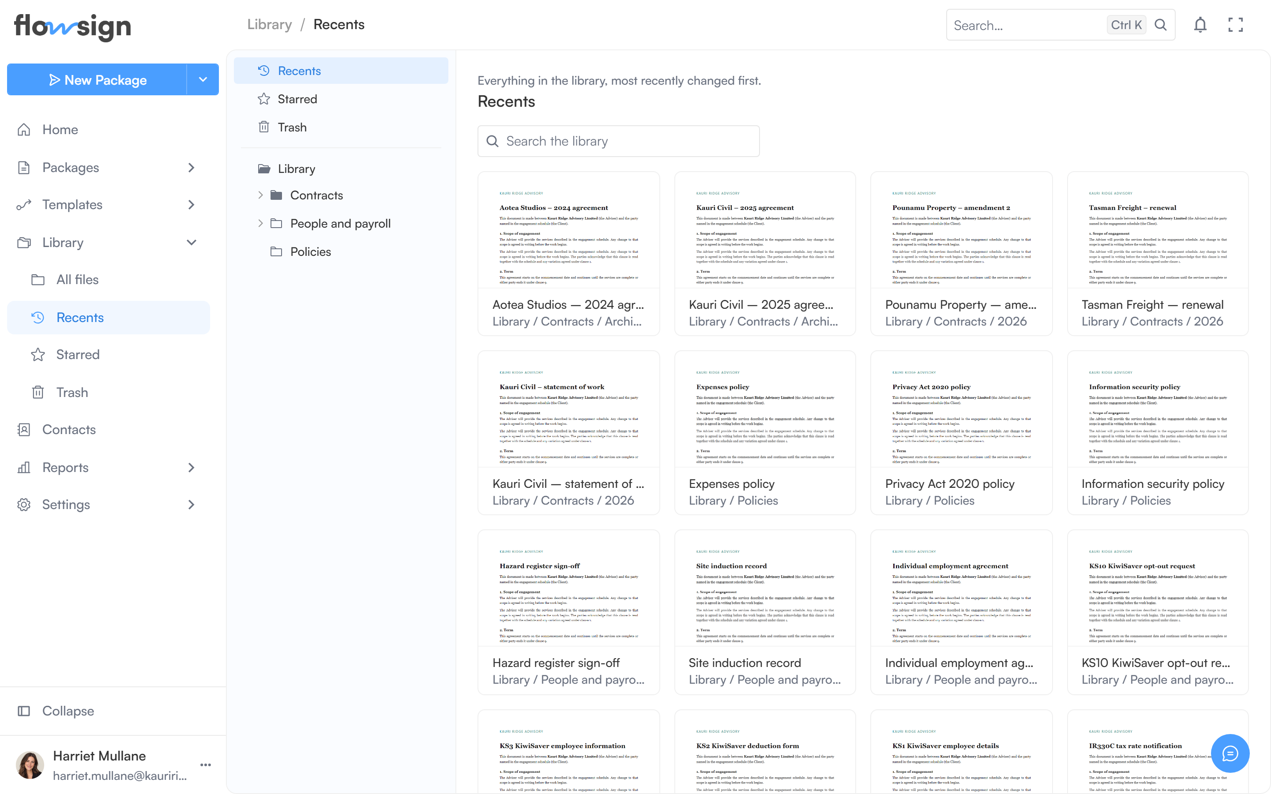Open account options menu for Harriet Mullane
The height and width of the screenshot is (794, 1271).
pos(205,764)
